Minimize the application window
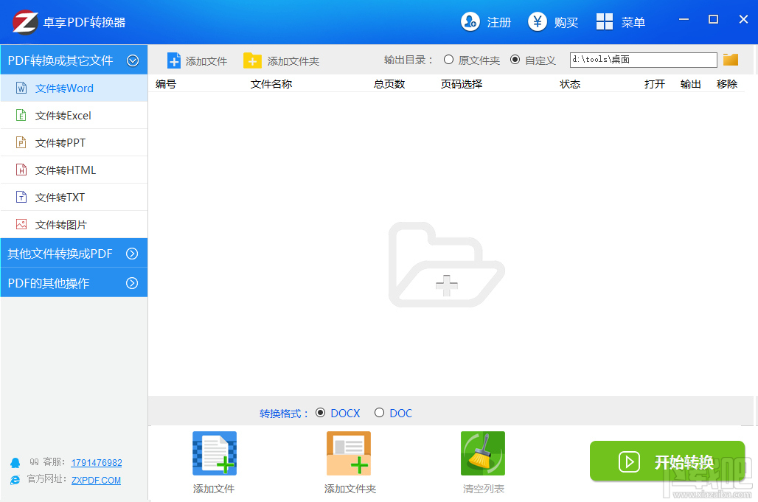Image resolution: width=758 pixels, height=502 pixels. click(x=684, y=19)
